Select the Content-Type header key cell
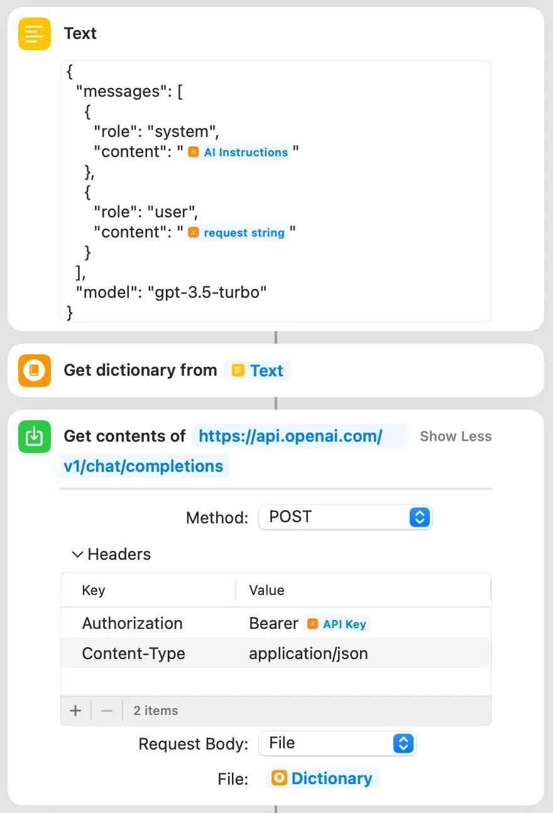 coord(133,653)
